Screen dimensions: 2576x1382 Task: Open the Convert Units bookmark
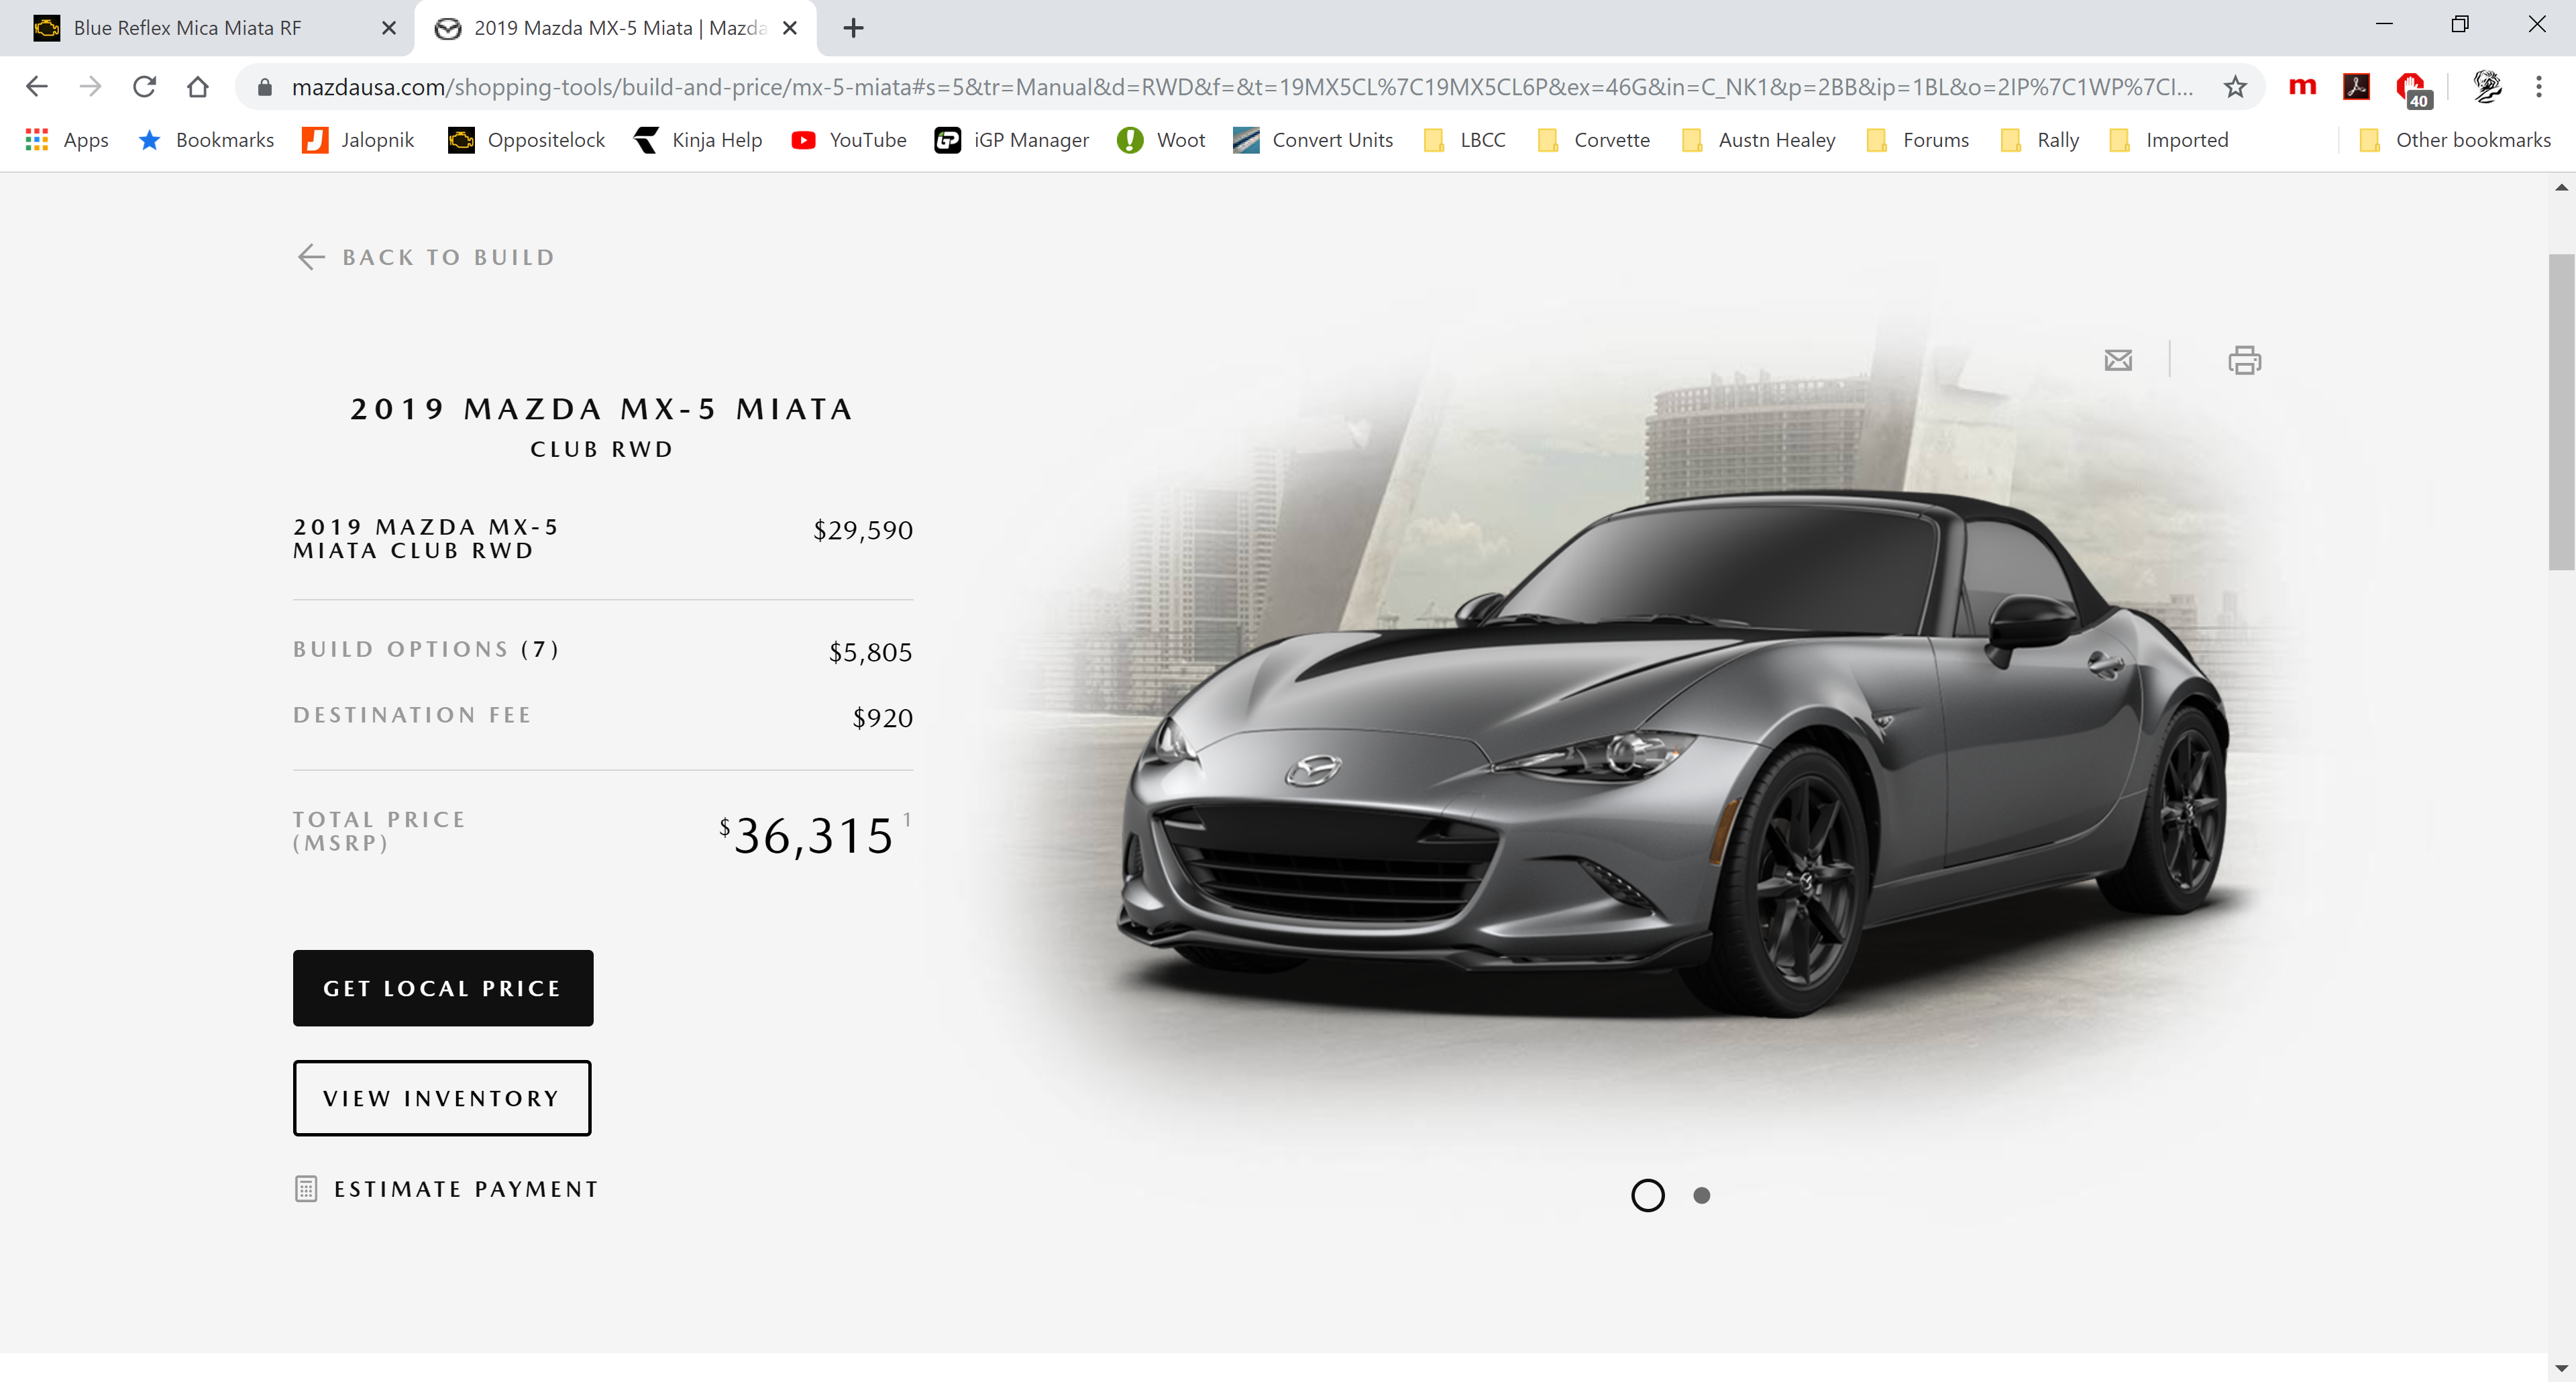[x=1313, y=140]
